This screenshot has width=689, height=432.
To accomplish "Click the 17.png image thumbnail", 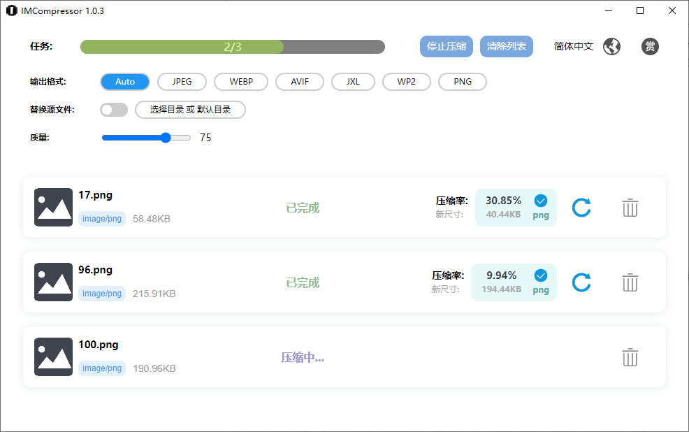I will coord(53,208).
